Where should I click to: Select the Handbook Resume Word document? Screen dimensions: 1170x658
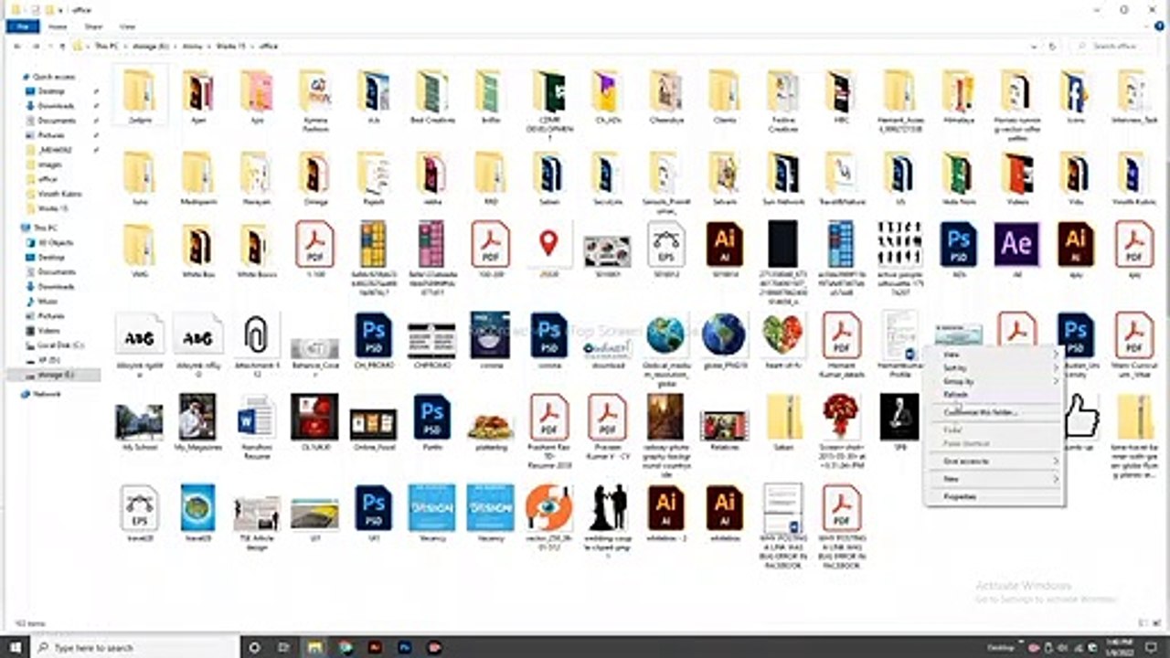coord(256,426)
